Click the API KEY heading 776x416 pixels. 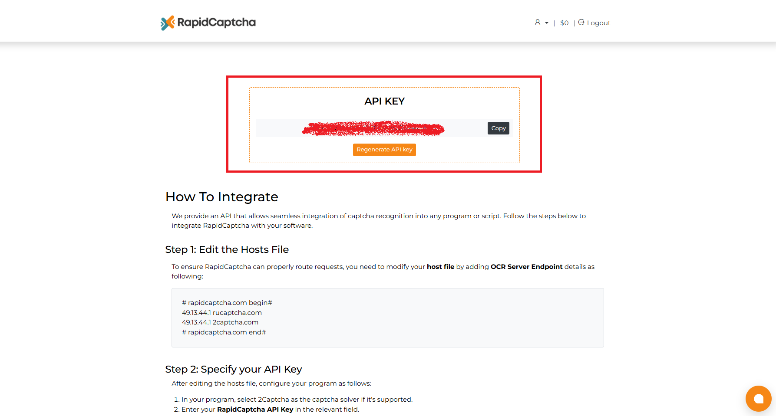[384, 102]
